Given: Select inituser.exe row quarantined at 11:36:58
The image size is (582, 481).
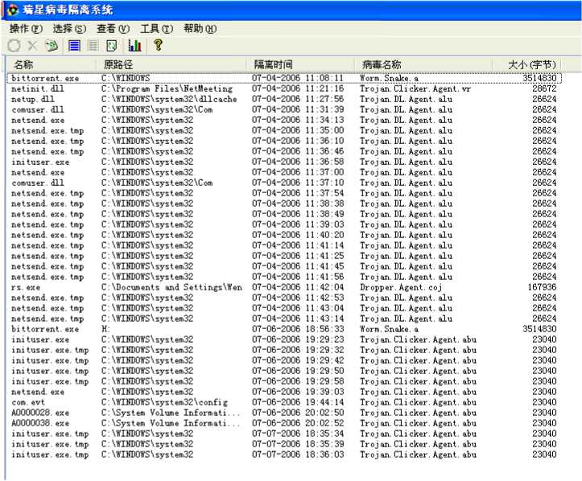Looking at the screenshot, I should (x=284, y=162).
